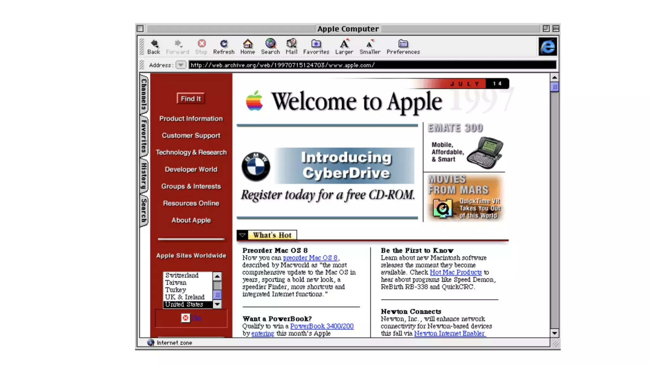Screen dimensions: 649x365
Task: Go to Home via toolbar icon
Action: (x=247, y=44)
